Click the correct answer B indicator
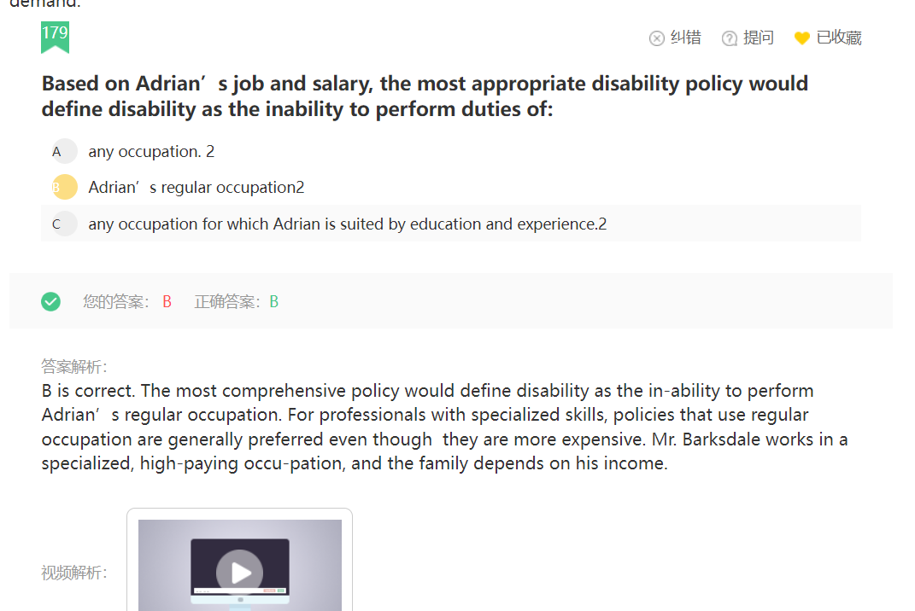This screenshot has height=611, width=915. coord(273,301)
